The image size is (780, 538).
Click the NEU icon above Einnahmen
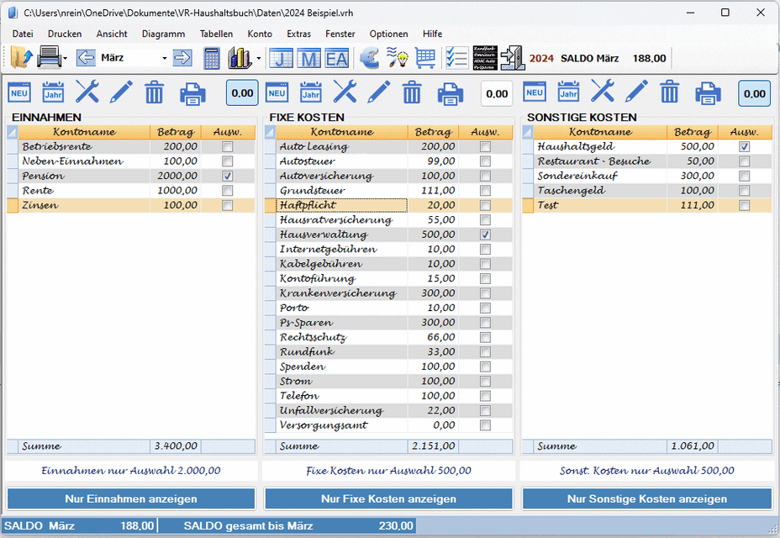(19, 92)
